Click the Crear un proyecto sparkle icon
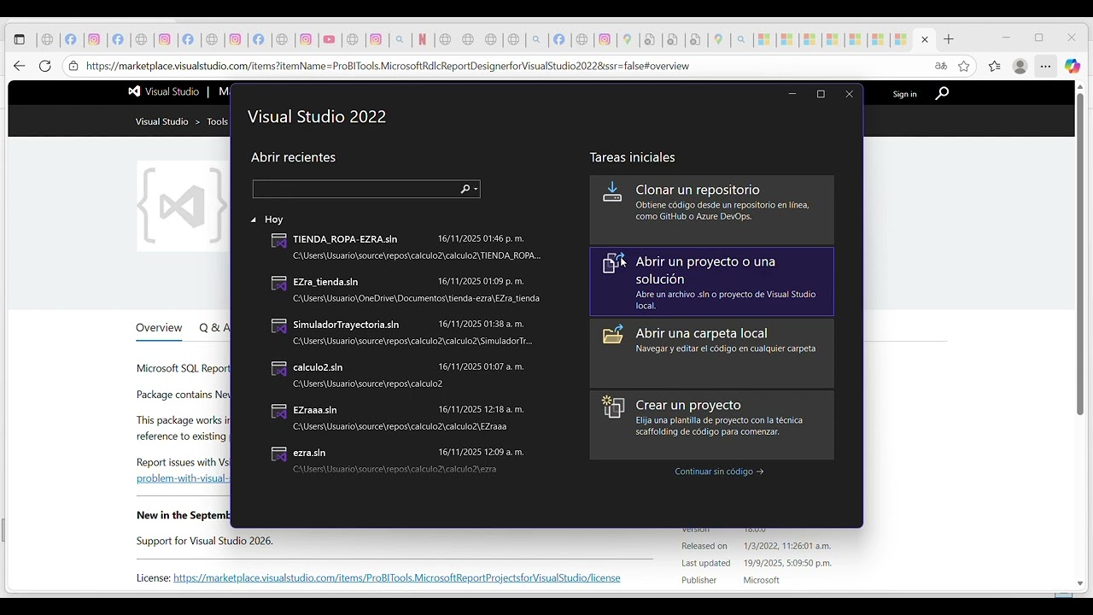Viewport: 1093px width, 615px height. 613,407
